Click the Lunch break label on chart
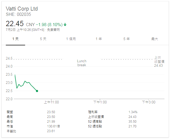Viewport: 170px width, 139px height. coord(82,63)
